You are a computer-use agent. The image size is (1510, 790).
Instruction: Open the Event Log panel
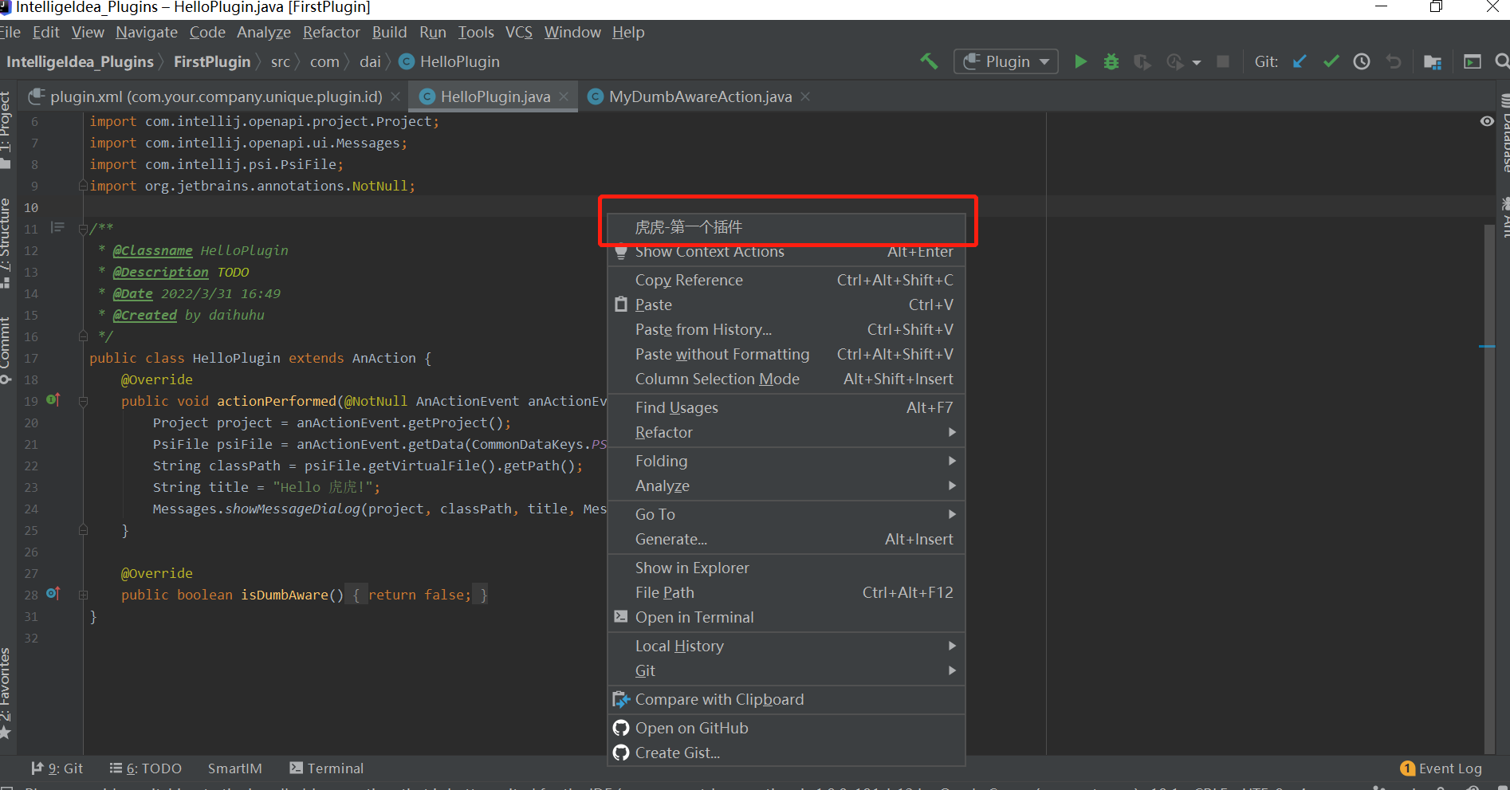point(1449,768)
